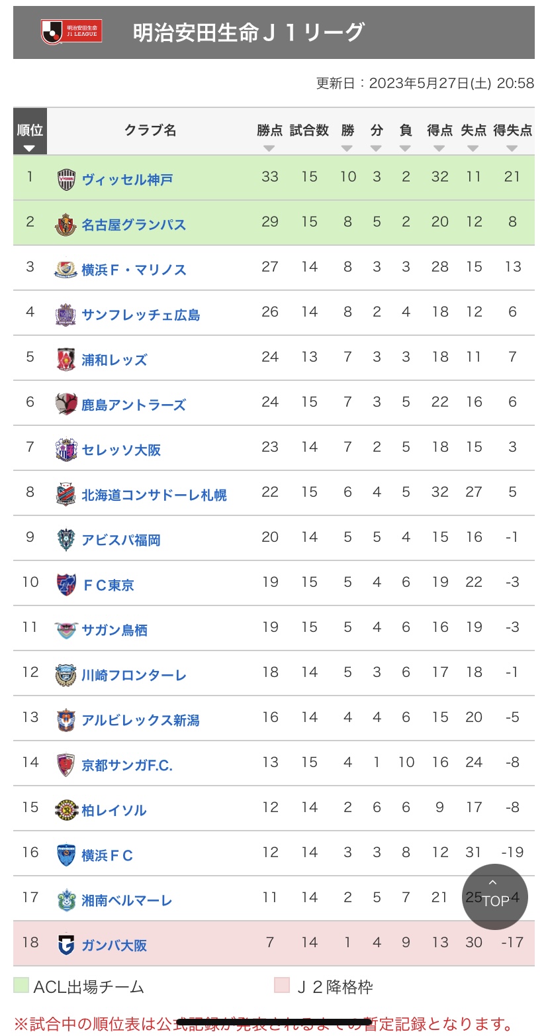Click the pink J2降格枠 legend swatch
This screenshot has width=548, height=1036.
282,986
